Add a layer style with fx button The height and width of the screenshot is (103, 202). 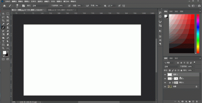179,102
